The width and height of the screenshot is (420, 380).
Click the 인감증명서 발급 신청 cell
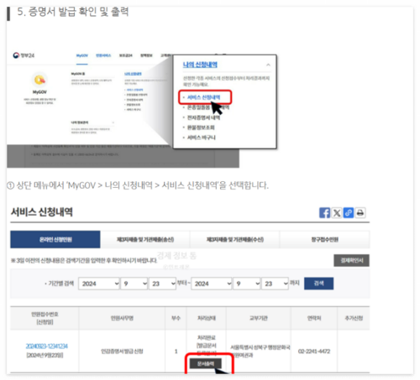pyautogui.click(x=122, y=351)
